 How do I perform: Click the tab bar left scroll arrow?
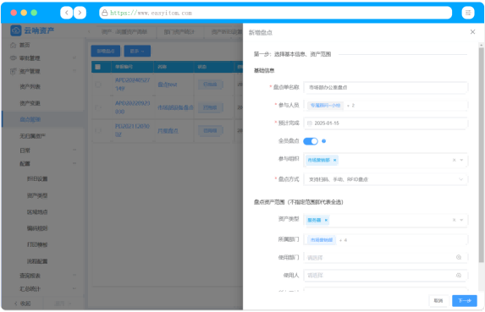pyautogui.click(x=90, y=32)
